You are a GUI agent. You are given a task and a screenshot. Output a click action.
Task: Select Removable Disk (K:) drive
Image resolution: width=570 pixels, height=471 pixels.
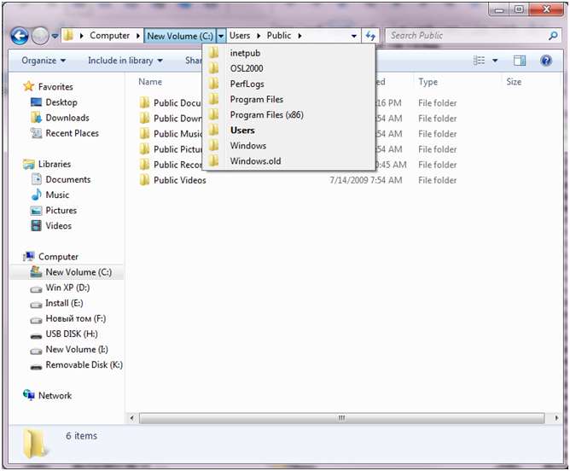coord(84,365)
